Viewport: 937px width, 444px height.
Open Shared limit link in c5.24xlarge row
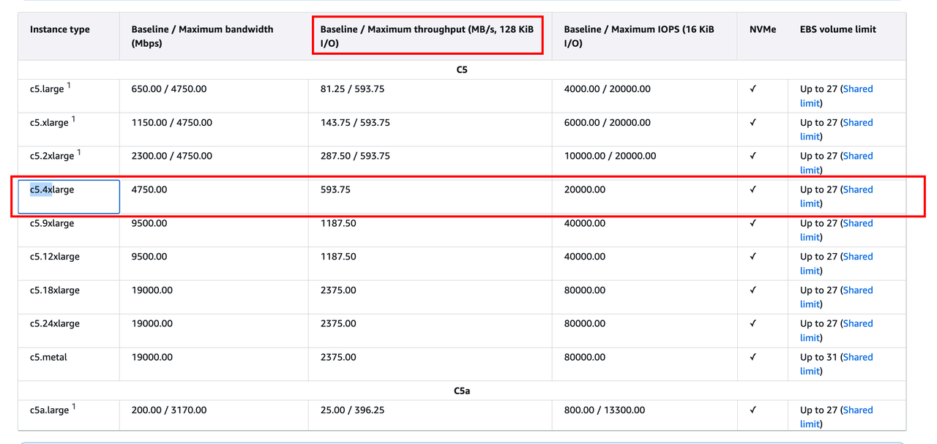[x=857, y=323]
